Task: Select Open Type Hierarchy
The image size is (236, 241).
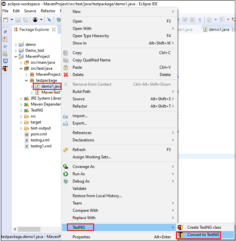Action: point(119,36)
